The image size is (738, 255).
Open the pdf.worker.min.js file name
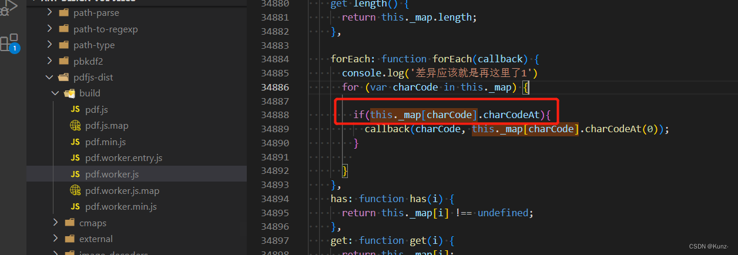tap(120, 207)
